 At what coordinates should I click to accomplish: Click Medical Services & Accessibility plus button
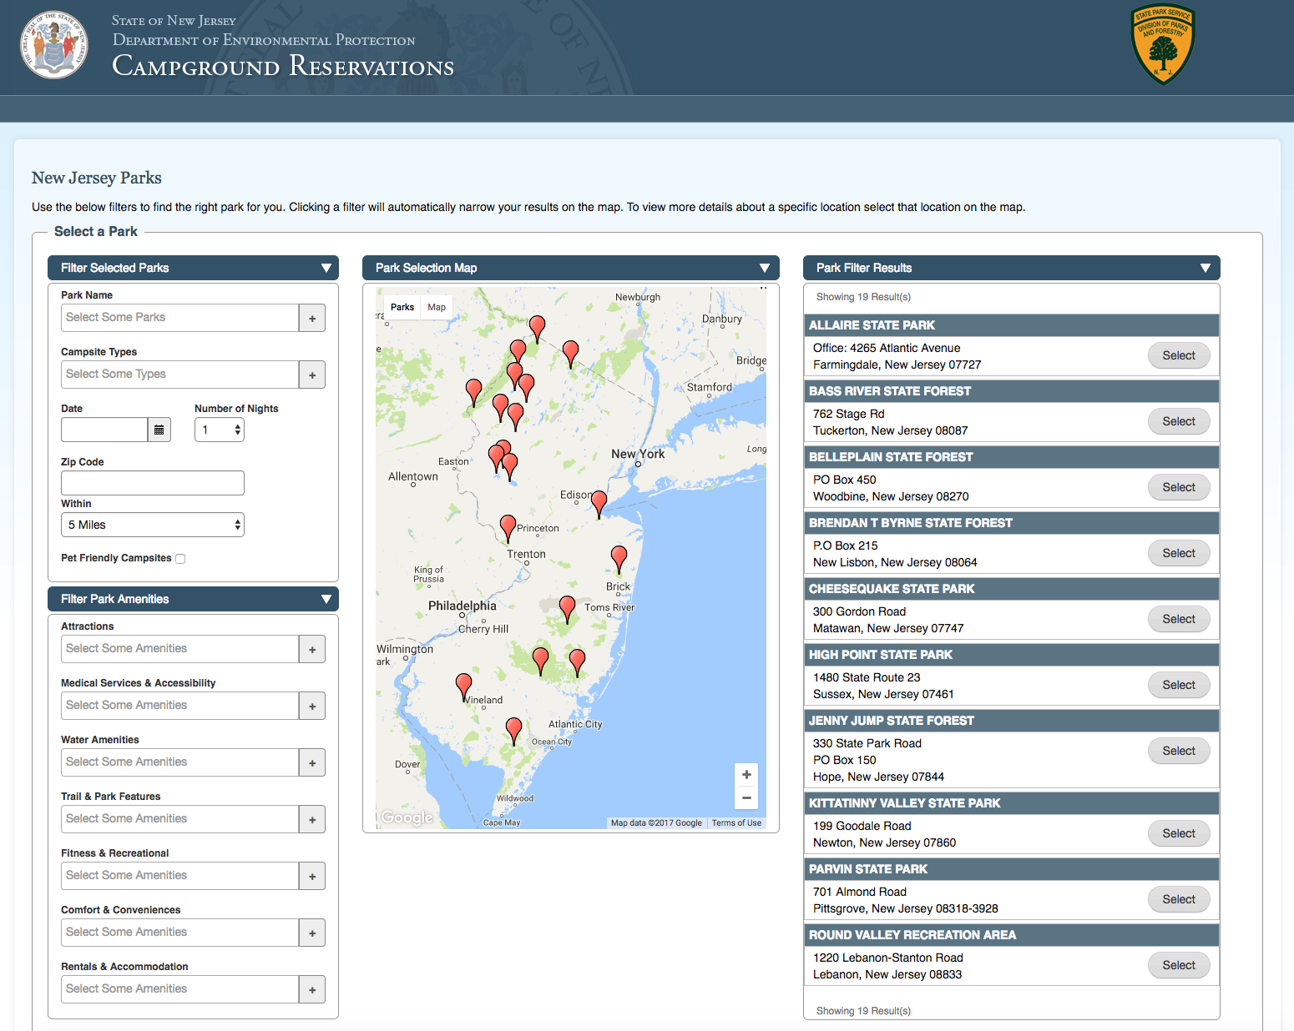(x=312, y=706)
